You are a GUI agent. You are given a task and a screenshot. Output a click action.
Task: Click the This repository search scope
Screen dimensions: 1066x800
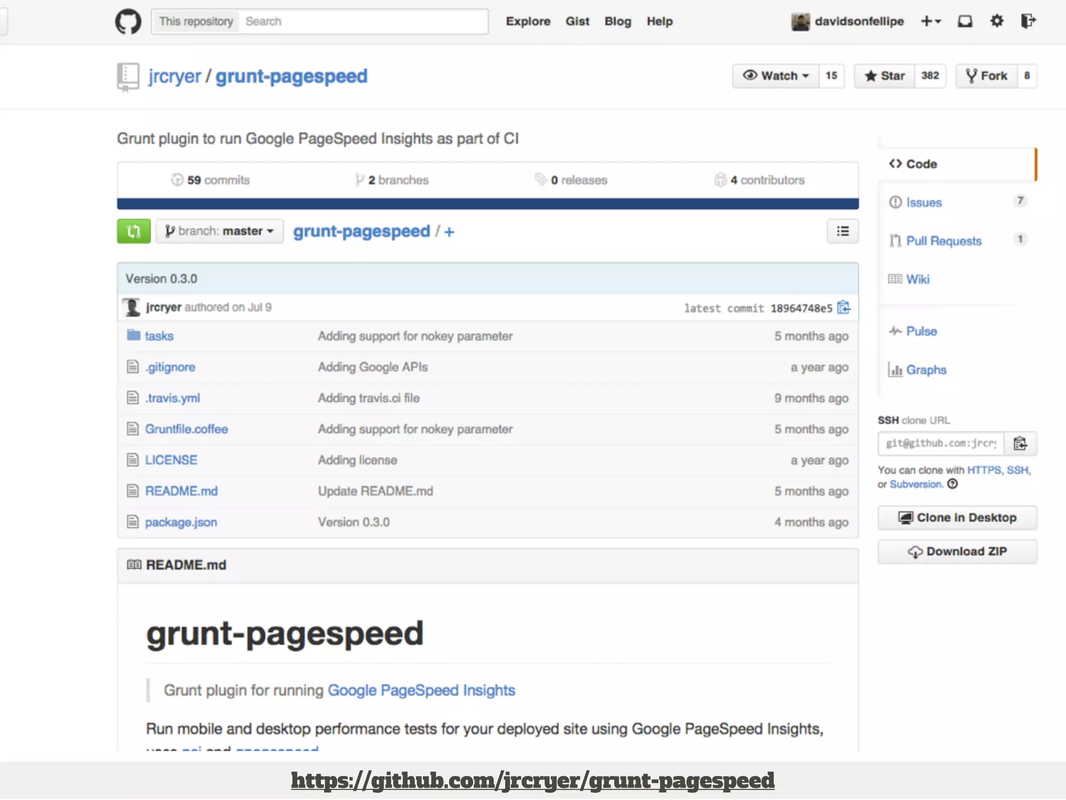point(196,21)
